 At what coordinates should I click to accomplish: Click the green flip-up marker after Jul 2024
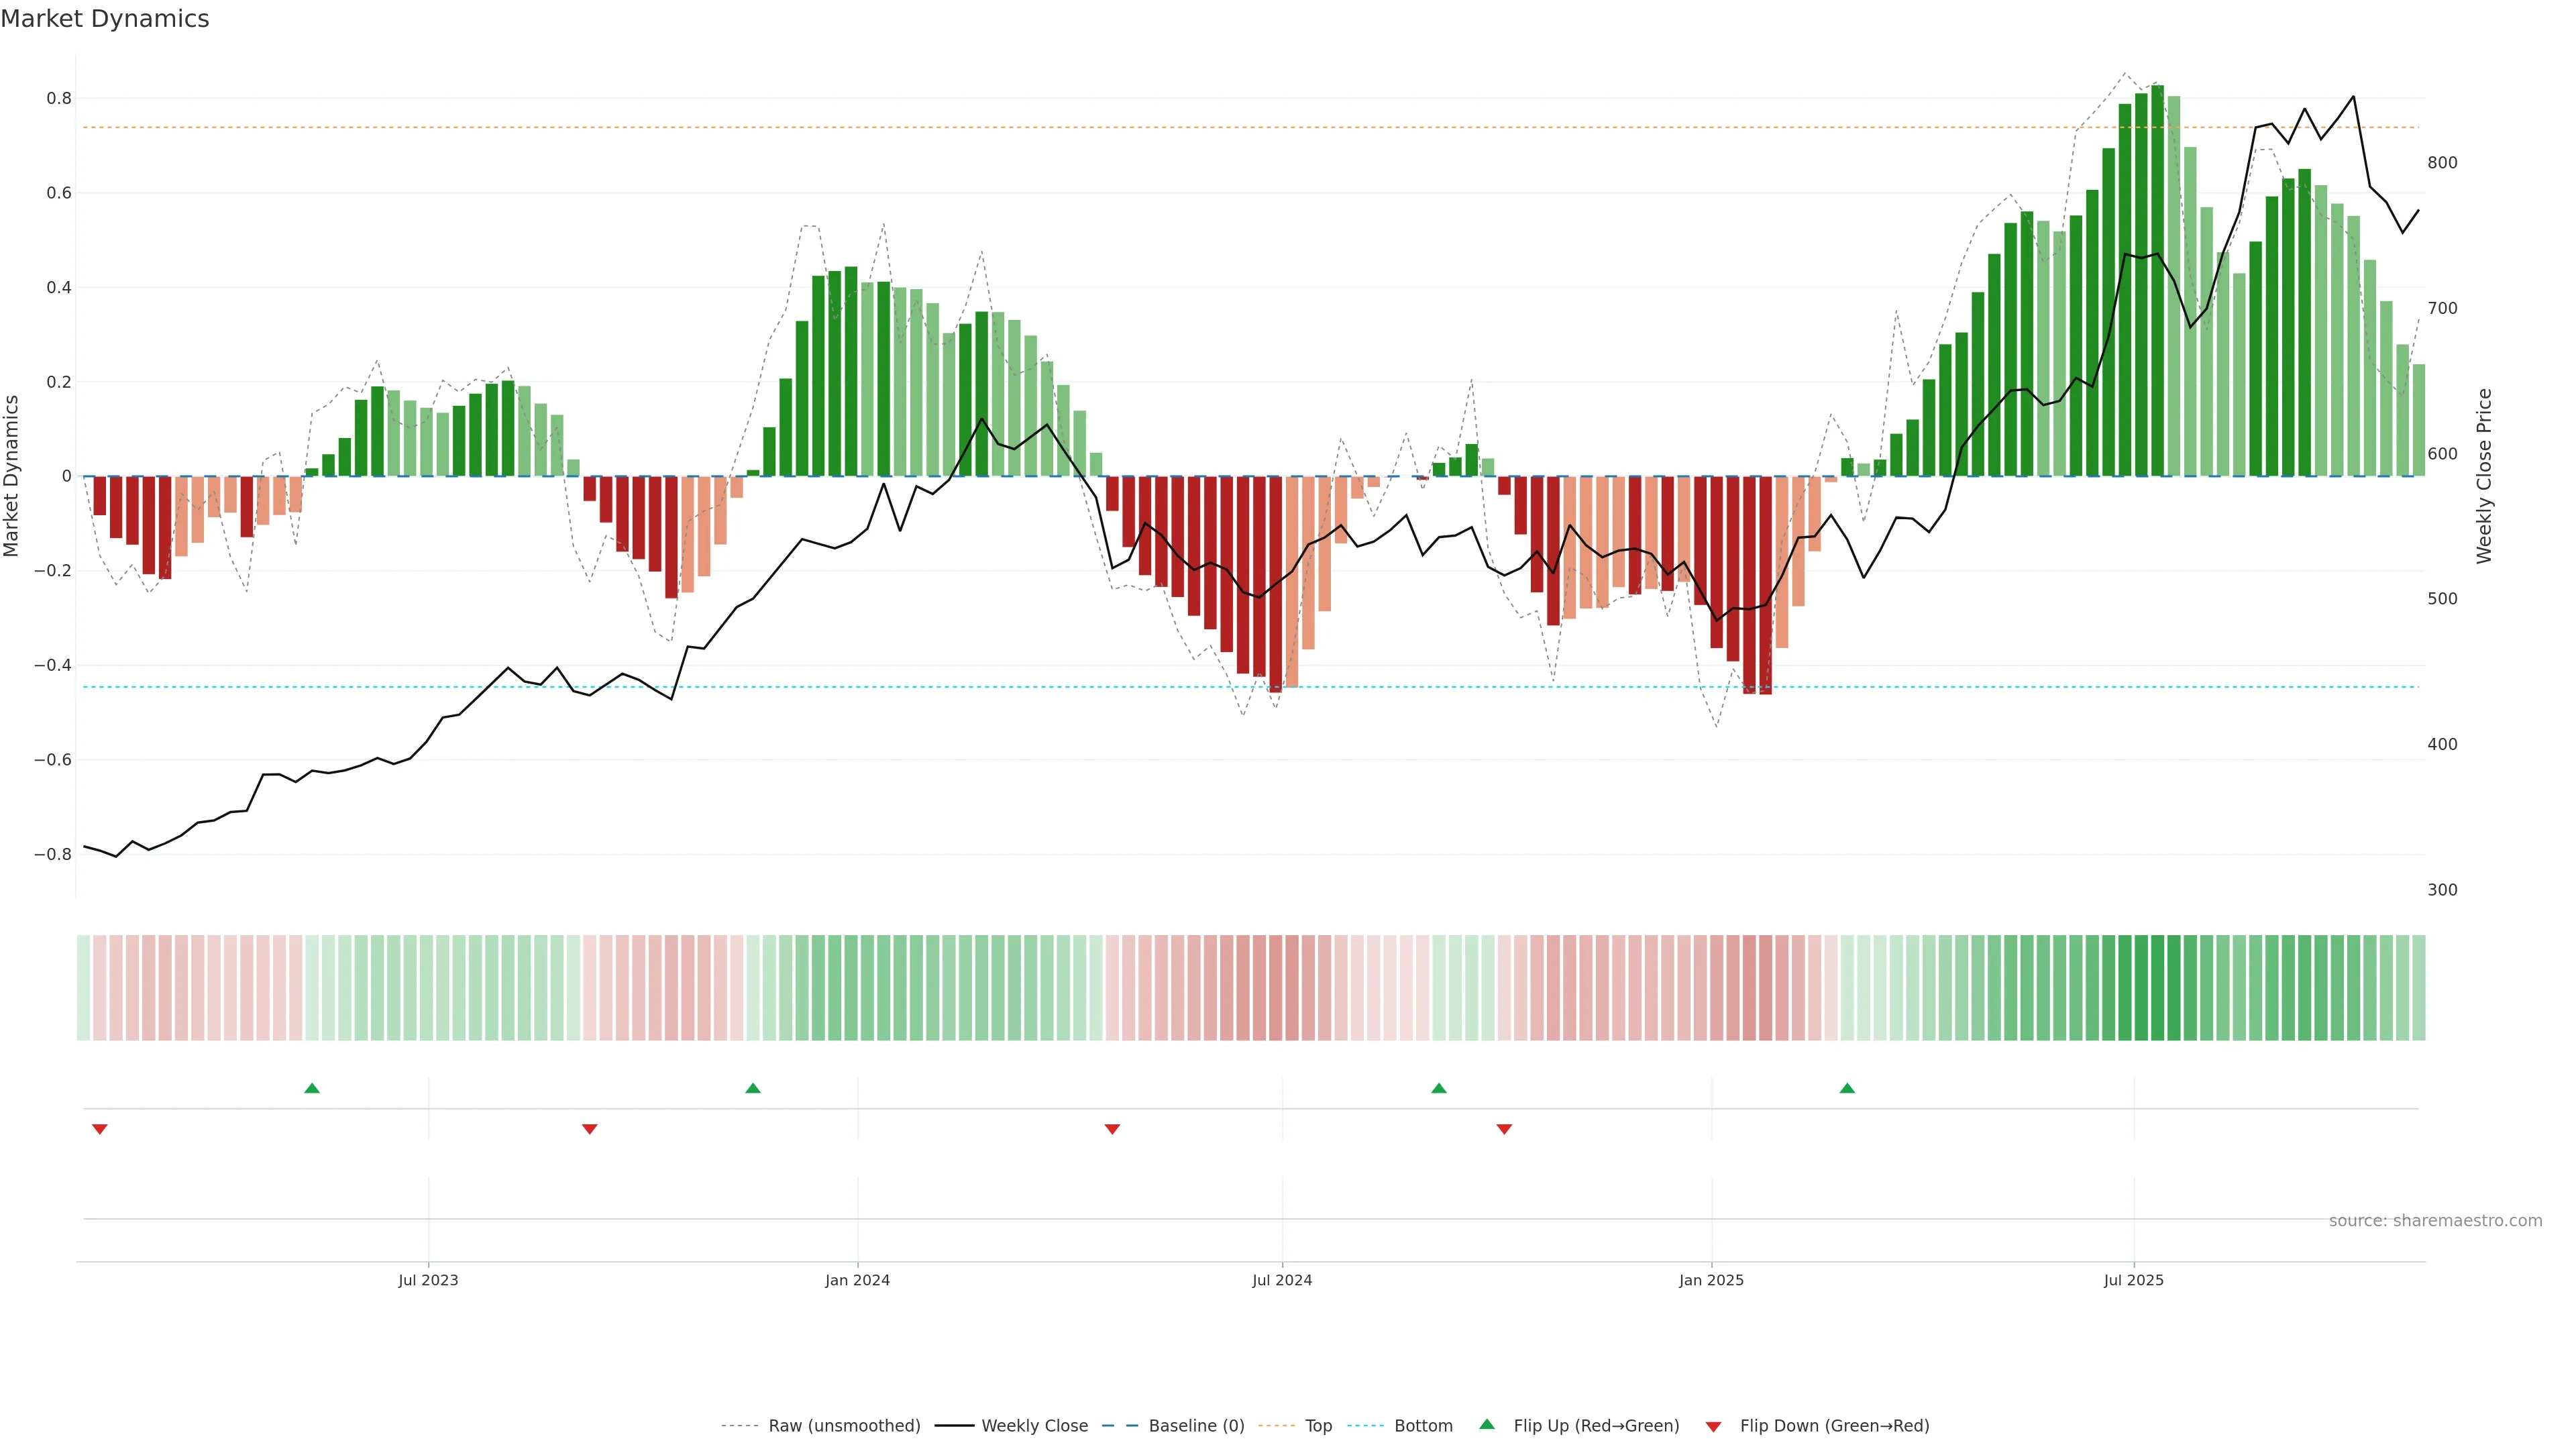click(x=1439, y=1088)
